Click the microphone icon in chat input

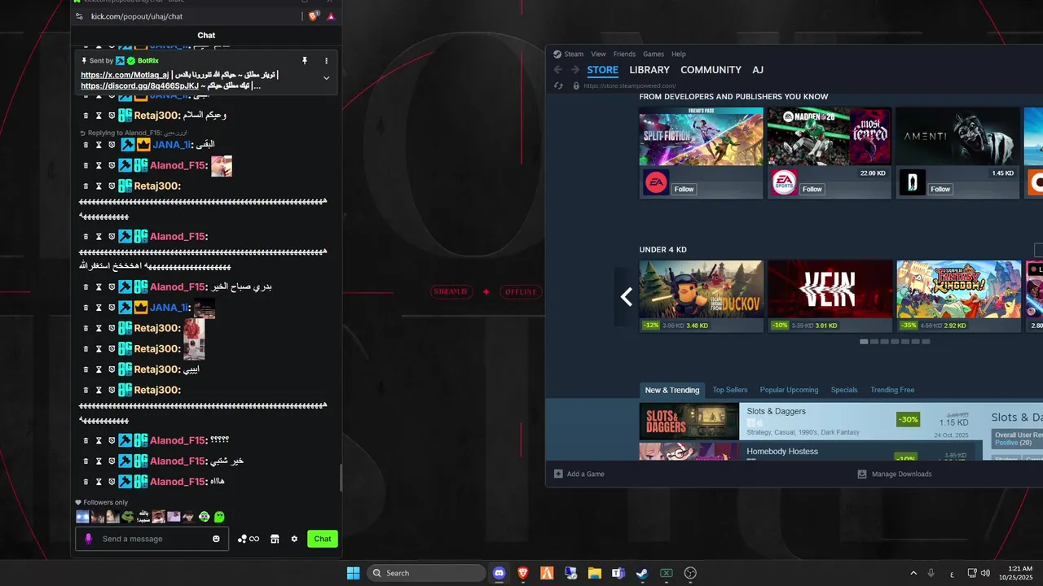(x=88, y=539)
